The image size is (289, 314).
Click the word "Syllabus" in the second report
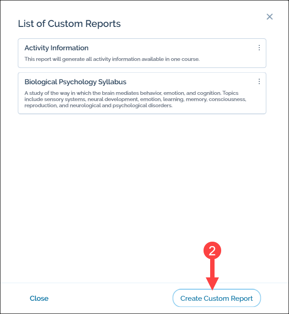pyautogui.click(x=111, y=82)
